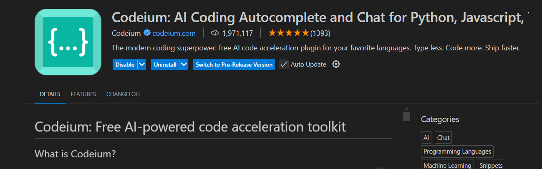Click the Programming Languages category tag
The image size is (542, 169).
[457, 152]
